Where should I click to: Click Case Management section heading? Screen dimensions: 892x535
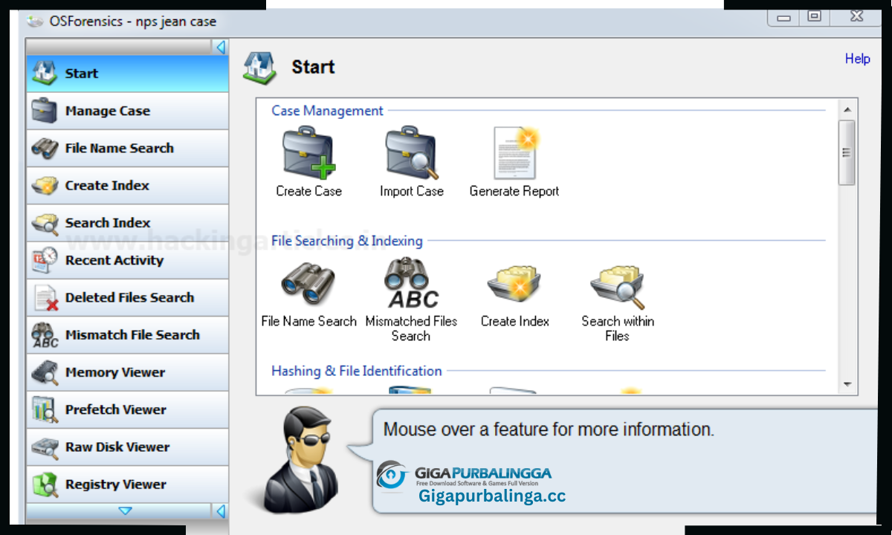click(x=327, y=111)
